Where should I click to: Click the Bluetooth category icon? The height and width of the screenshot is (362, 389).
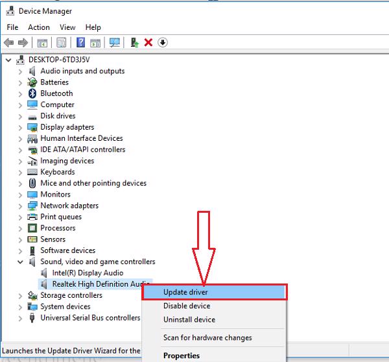pos(32,93)
